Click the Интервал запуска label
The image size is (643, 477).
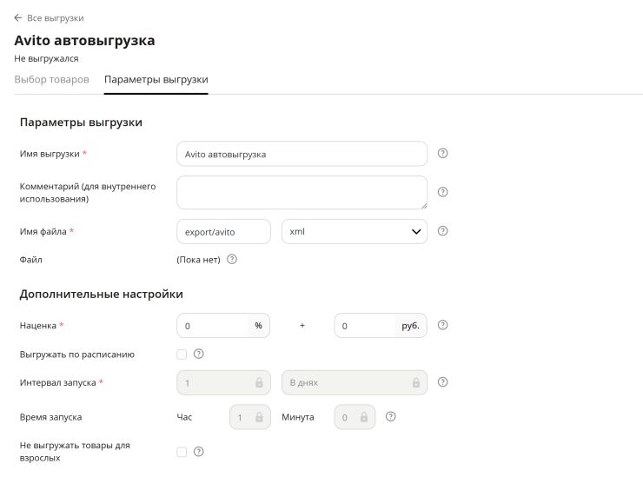click(58, 382)
